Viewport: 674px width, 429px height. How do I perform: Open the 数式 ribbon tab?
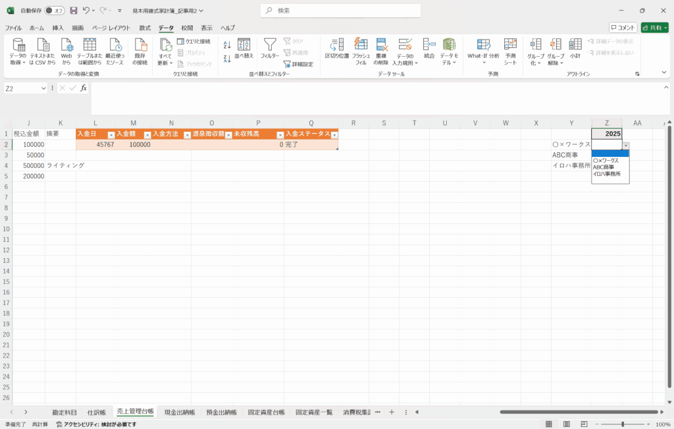coord(145,28)
